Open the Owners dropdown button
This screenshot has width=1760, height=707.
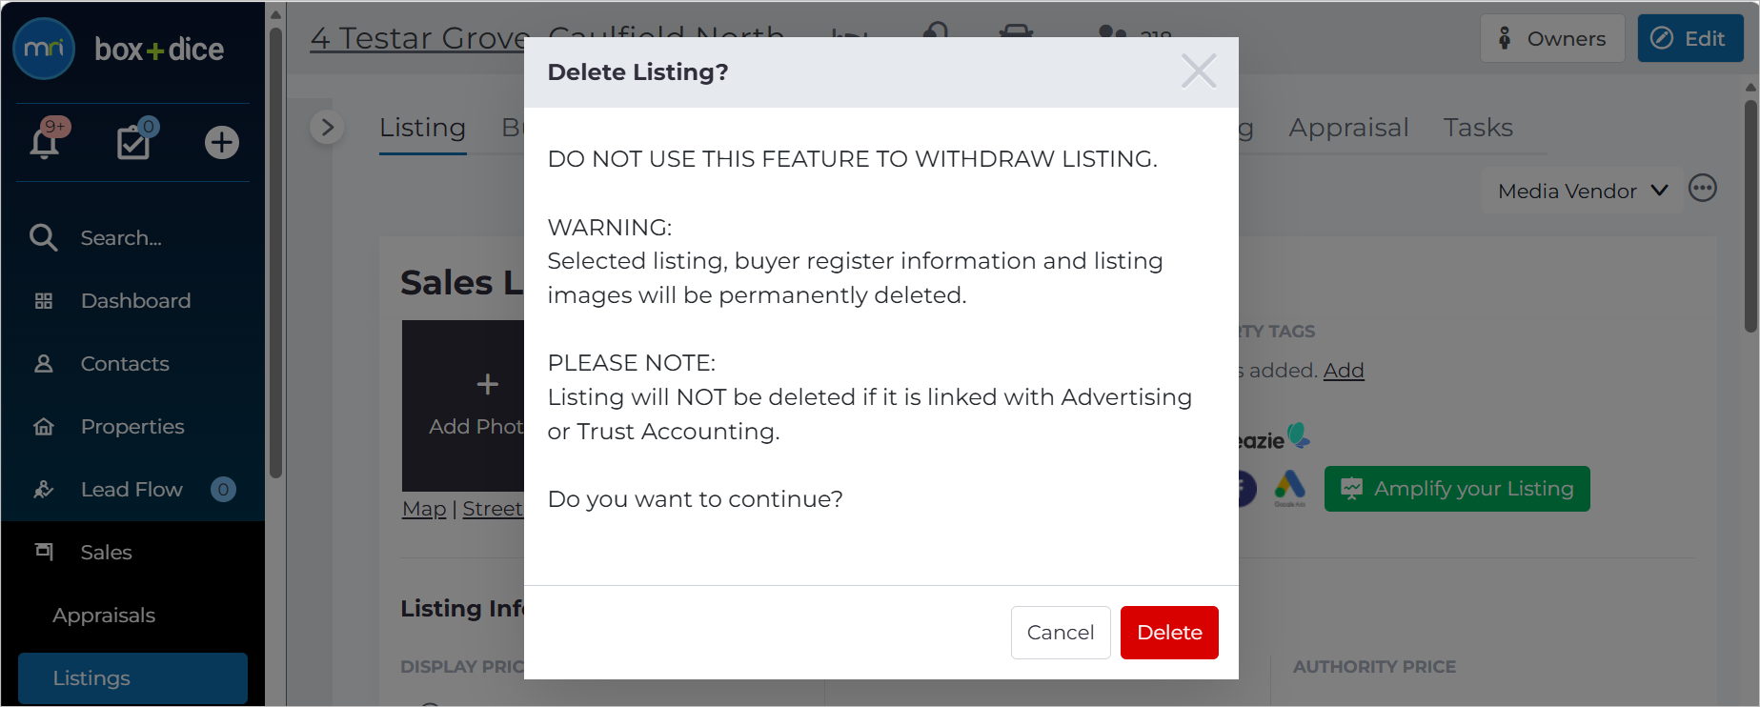pos(1551,38)
